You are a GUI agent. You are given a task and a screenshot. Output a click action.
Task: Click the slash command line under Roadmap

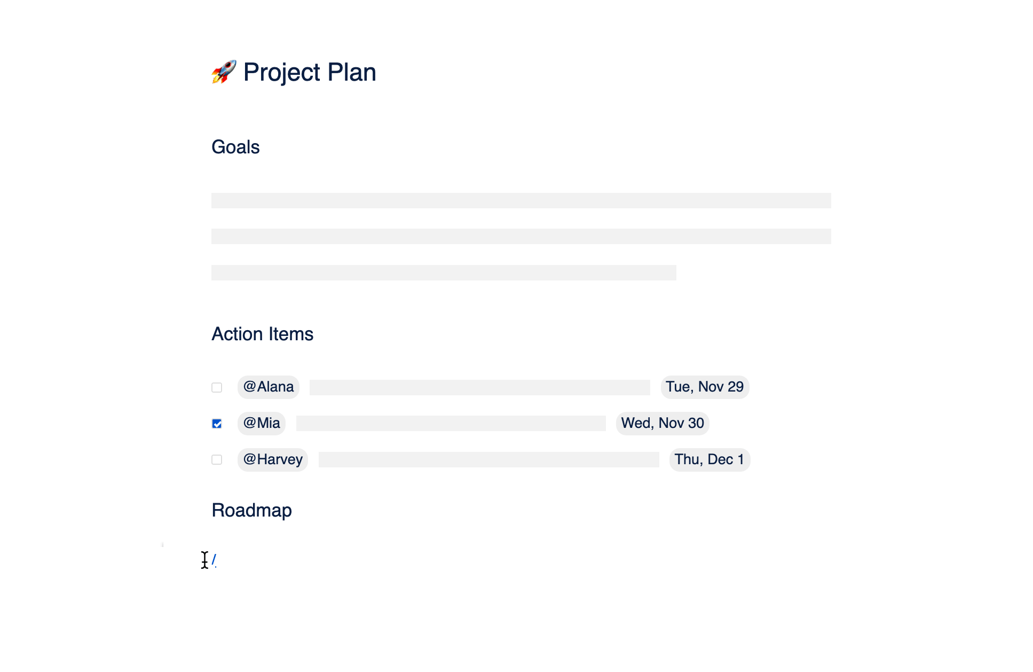coord(214,560)
